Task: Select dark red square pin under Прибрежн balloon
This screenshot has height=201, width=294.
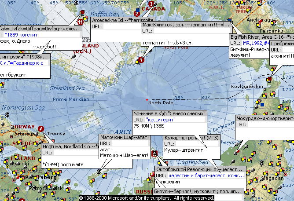Action: coord(270,79)
